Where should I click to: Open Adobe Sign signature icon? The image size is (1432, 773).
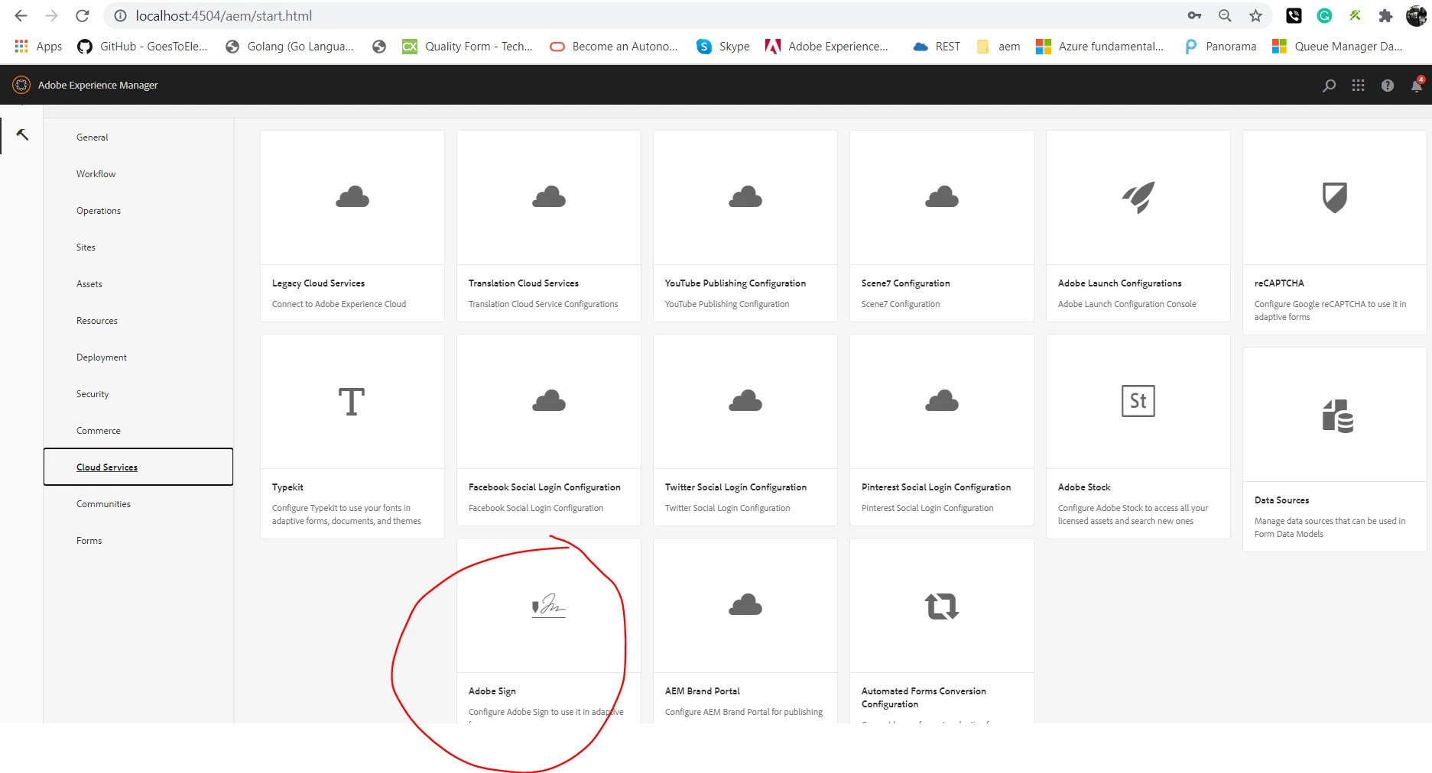point(549,606)
